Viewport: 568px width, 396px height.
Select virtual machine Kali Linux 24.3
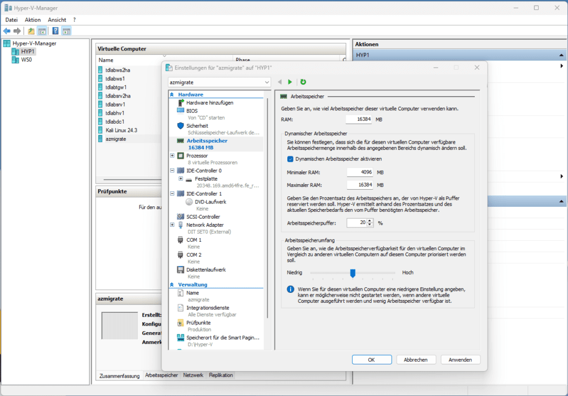point(121,130)
